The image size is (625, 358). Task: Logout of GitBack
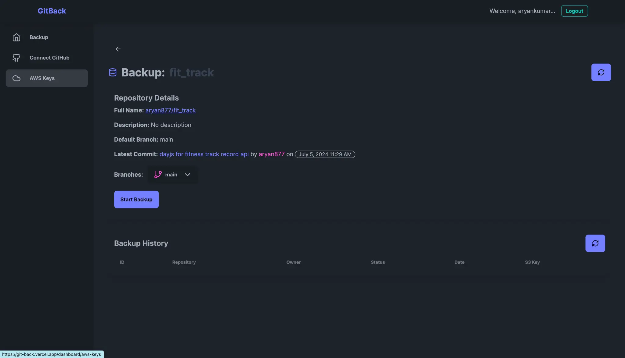coord(574,11)
